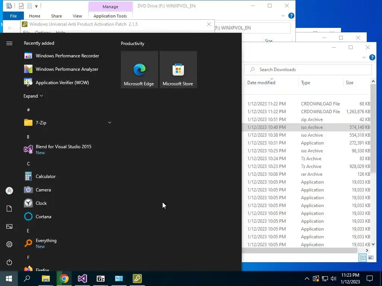The height and width of the screenshot is (286, 382).
Task: Expand the Start menu hamburger navigation
Action: (x=9, y=43)
